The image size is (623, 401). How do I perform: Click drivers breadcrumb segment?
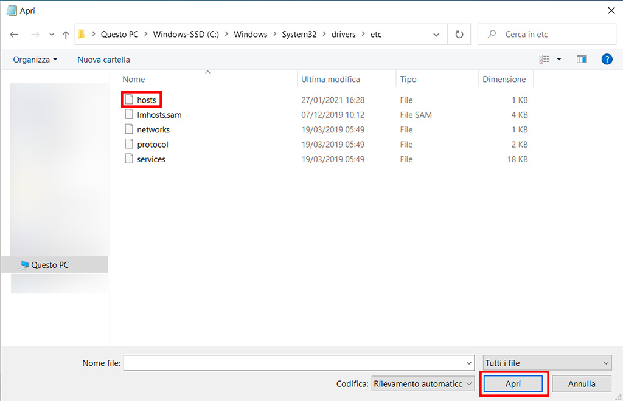coord(343,35)
